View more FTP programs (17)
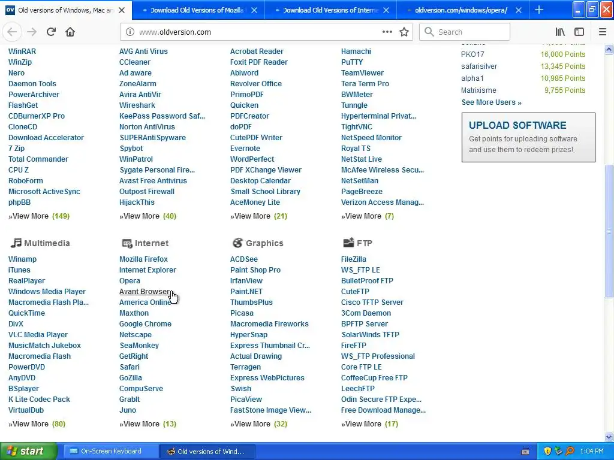Viewport: 614px width, 460px height. (369, 424)
